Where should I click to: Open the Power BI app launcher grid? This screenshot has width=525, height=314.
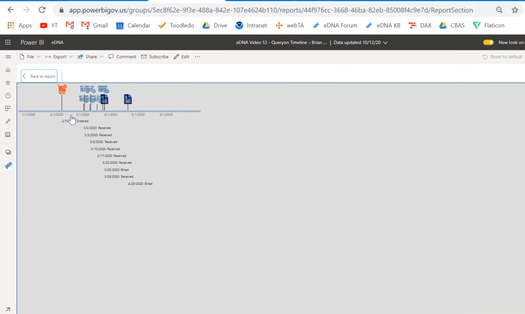8,42
